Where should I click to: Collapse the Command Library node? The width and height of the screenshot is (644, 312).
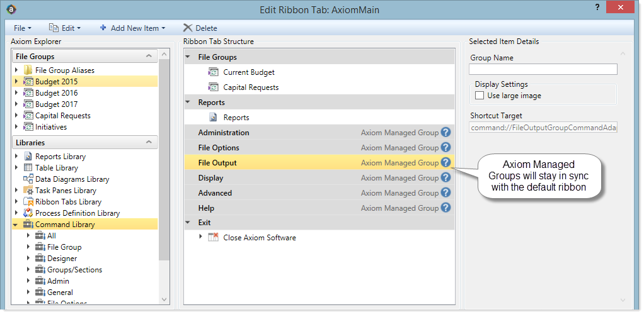point(16,225)
